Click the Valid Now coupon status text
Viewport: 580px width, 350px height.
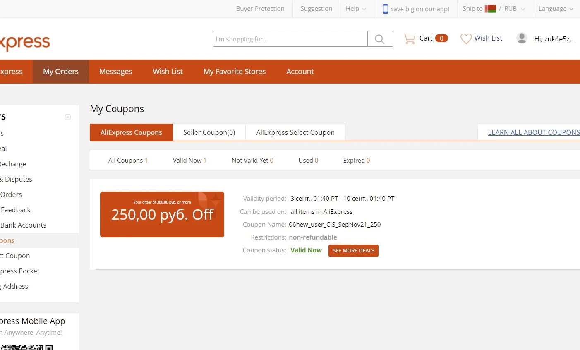coord(306,250)
